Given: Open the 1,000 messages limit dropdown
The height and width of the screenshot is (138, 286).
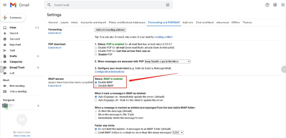Looking at the screenshot, I should 178,133.
